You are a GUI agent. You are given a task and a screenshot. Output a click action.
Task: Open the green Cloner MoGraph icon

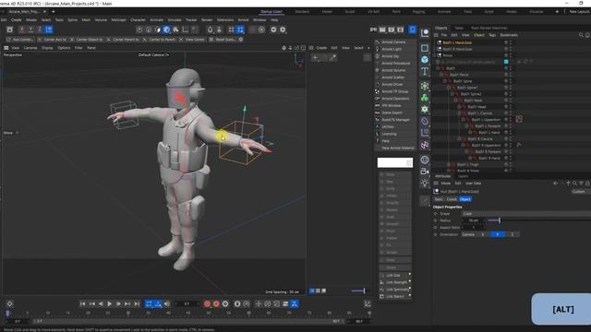[425, 98]
